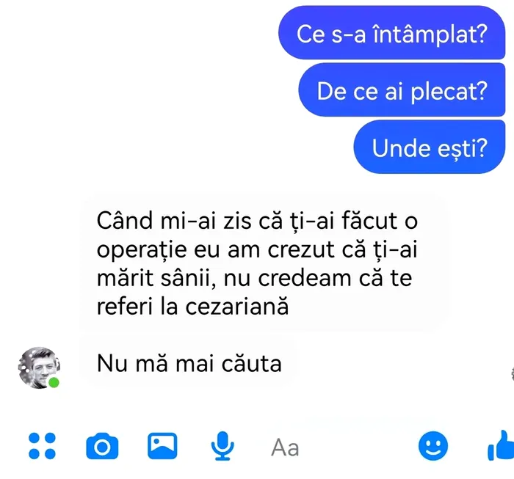
Task: Open the four-dot more actions menu
Action: 42,446
